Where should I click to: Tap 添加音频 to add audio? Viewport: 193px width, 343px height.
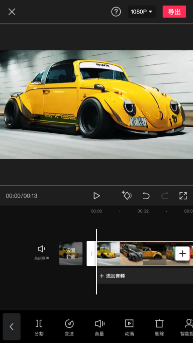coord(113,276)
